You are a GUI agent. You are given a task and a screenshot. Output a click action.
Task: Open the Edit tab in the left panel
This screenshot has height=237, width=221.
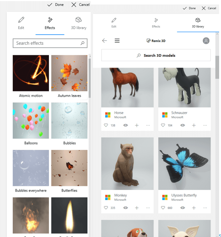pyautogui.click(x=21, y=23)
